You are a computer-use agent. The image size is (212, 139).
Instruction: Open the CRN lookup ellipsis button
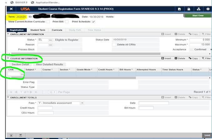(22, 74)
